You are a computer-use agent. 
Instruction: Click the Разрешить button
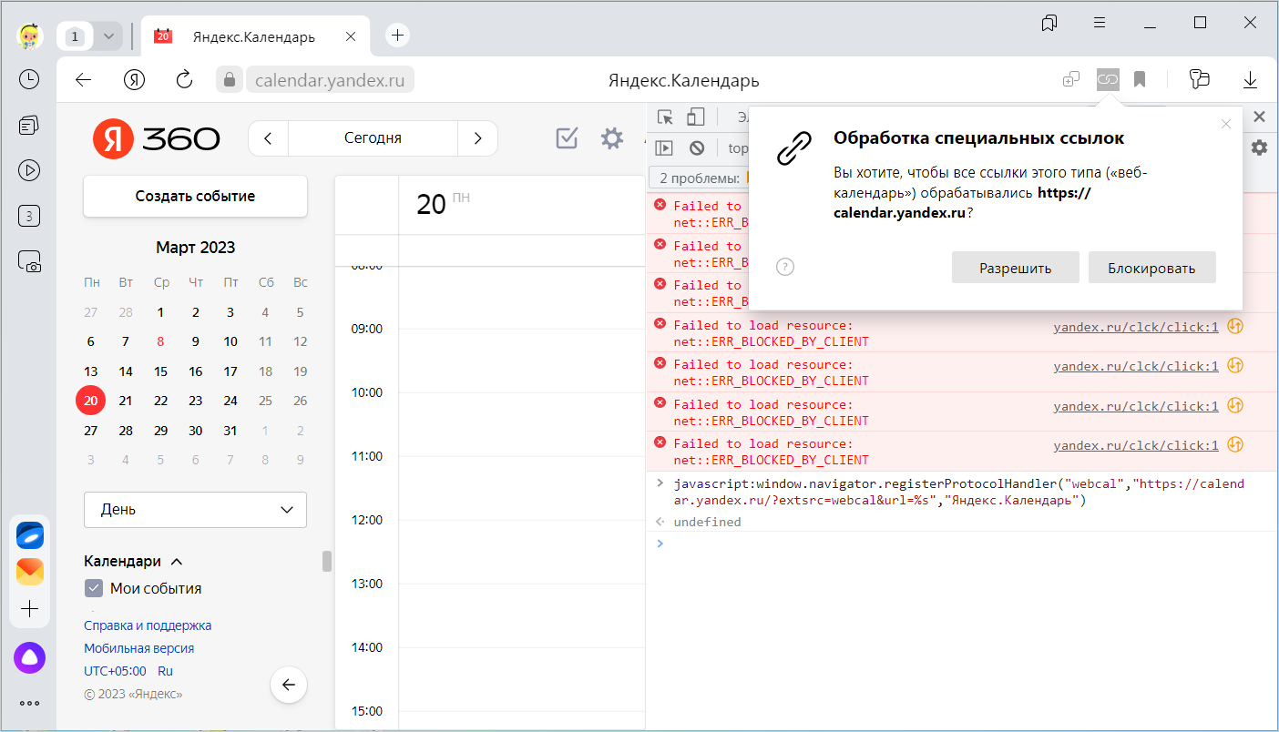click(x=1016, y=268)
